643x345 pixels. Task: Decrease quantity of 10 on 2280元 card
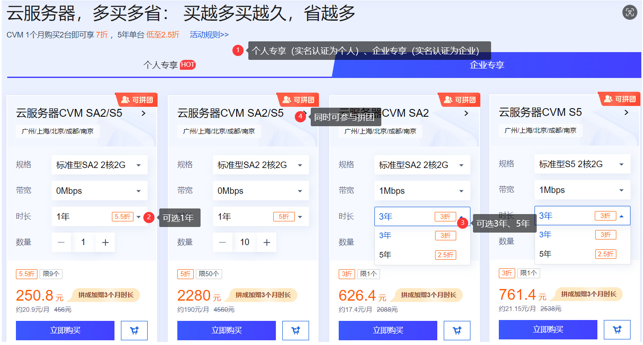point(223,242)
